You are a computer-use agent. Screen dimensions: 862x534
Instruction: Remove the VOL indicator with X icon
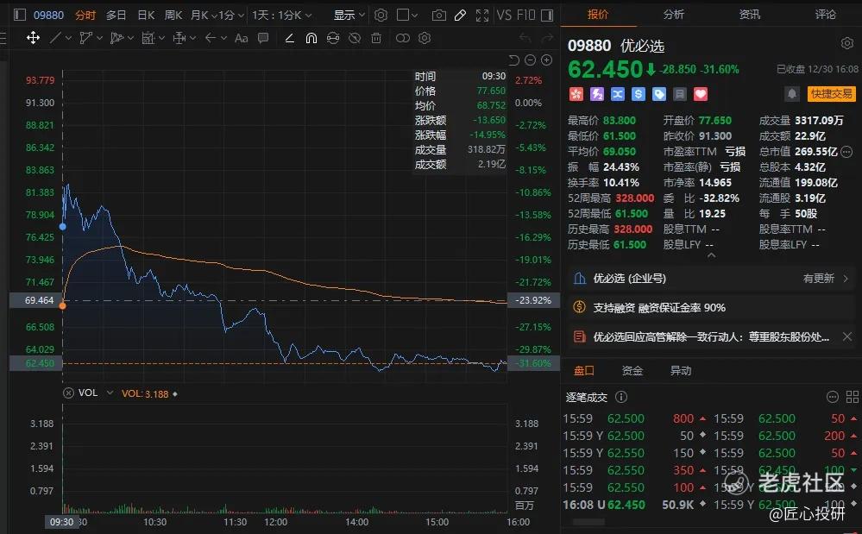pyautogui.click(x=68, y=393)
